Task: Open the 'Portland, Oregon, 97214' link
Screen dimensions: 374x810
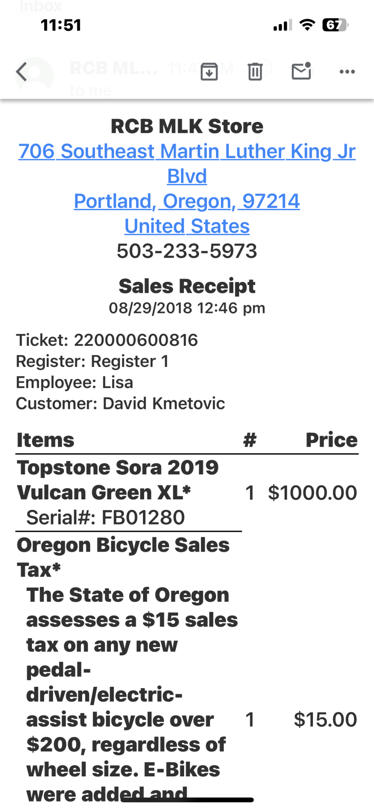Action: point(187,201)
